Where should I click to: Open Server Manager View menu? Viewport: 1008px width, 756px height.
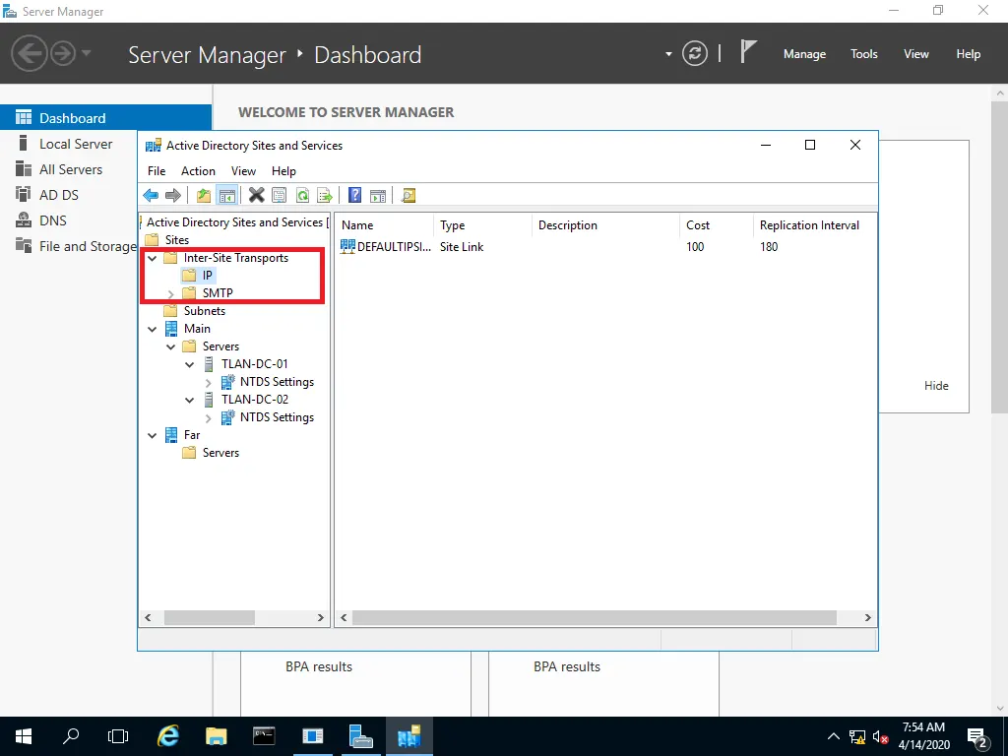916,54
